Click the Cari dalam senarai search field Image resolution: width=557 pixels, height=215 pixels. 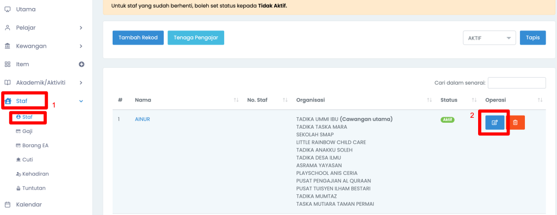click(x=517, y=83)
